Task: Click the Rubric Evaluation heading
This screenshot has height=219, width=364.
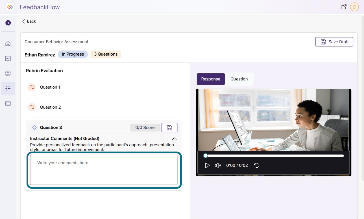Action: tap(44, 71)
